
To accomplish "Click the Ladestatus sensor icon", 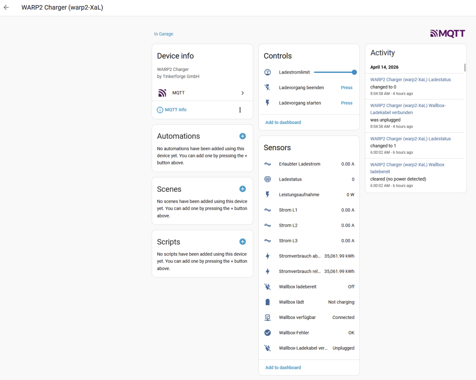I will tap(268, 179).
